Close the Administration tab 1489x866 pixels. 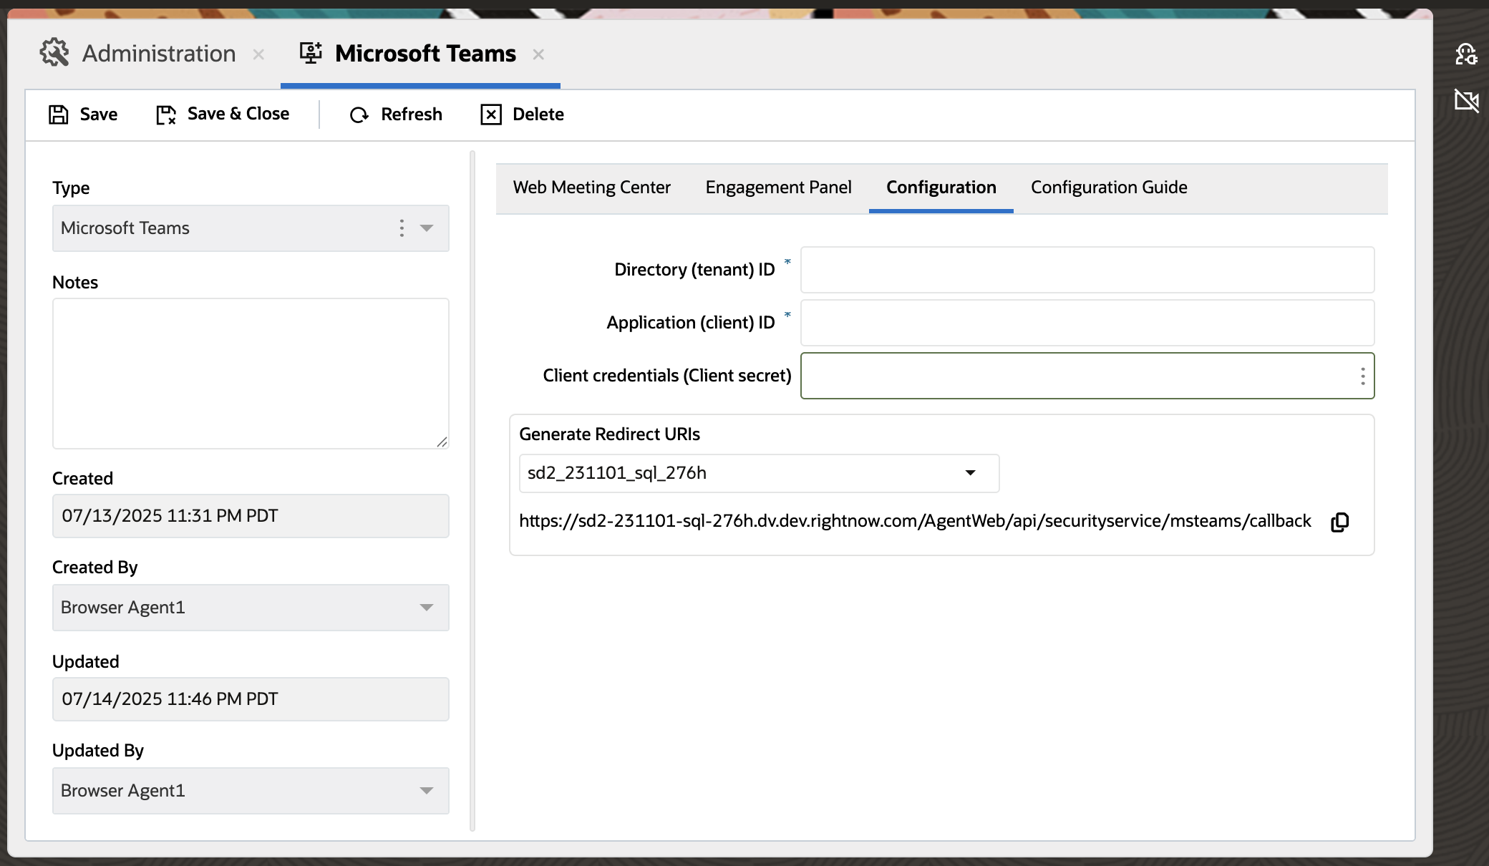(x=258, y=54)
